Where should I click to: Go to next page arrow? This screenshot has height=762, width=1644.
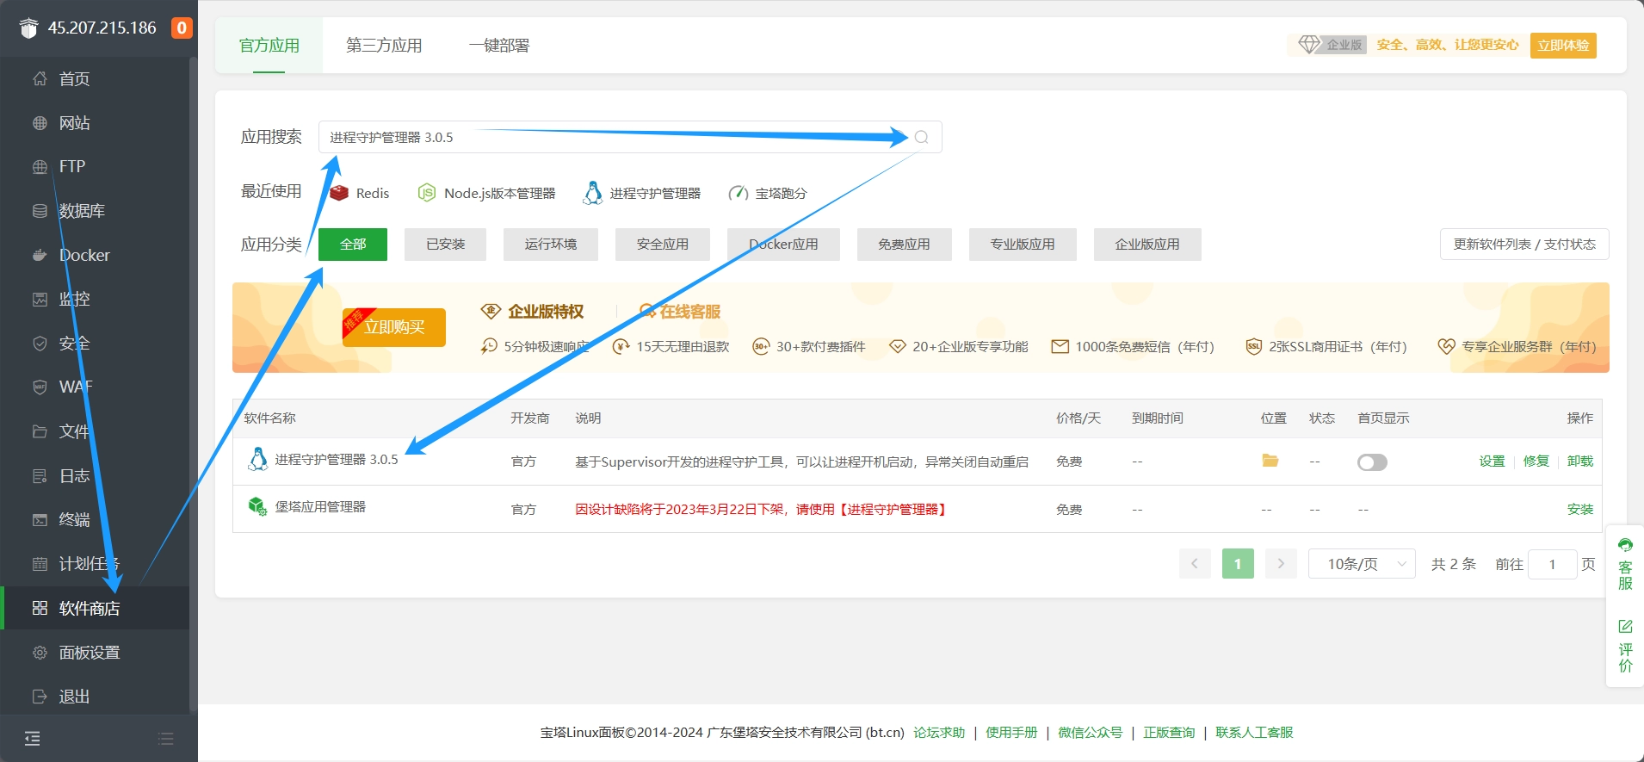coord(1281,564)
